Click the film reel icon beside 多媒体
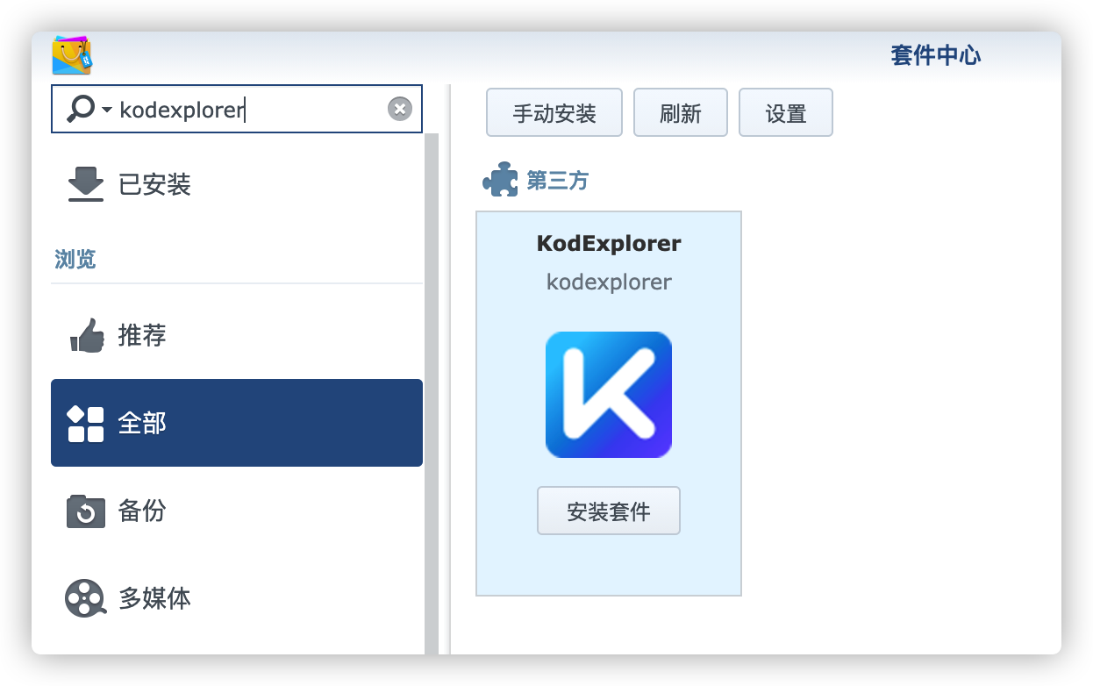This screenshot has width=1093, height=686. click(x=86, y=599)
